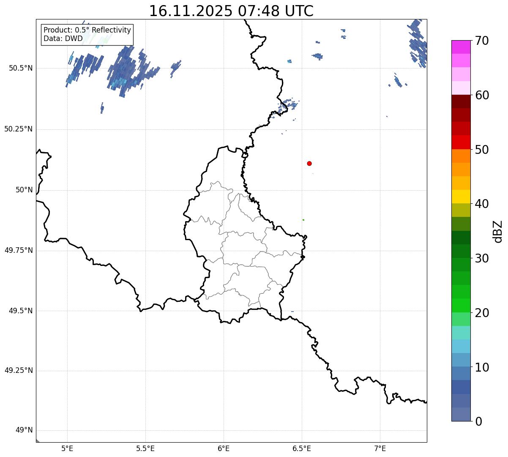This screenshot has width=508, height=457.
Task: Click the latitude label 49.5°N
Action: (x=21, y=311)
